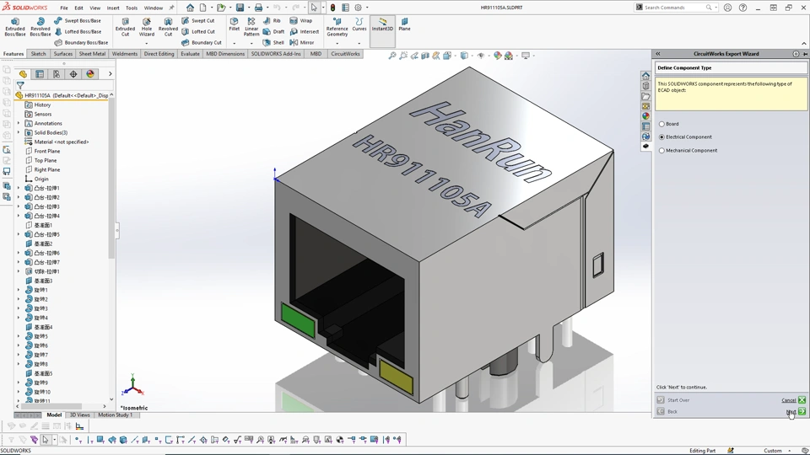Select the Linear Pattern tool
This screenshot has width=810, height=455.
coord(251,27)
